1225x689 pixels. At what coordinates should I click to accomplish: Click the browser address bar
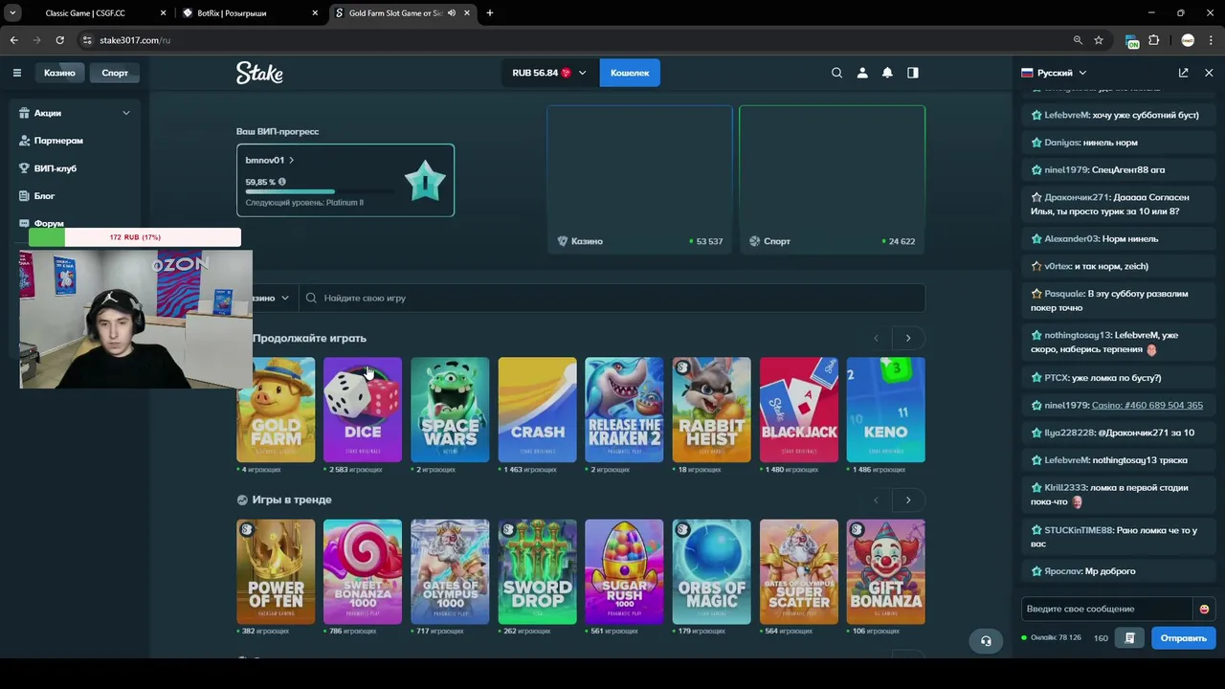tap(574, 40)
